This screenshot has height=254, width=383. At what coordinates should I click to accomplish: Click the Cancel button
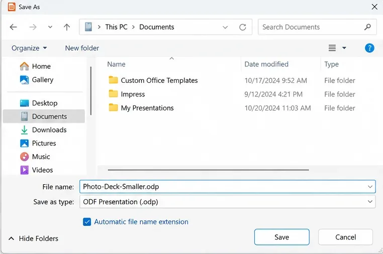[x=345, y=237]
